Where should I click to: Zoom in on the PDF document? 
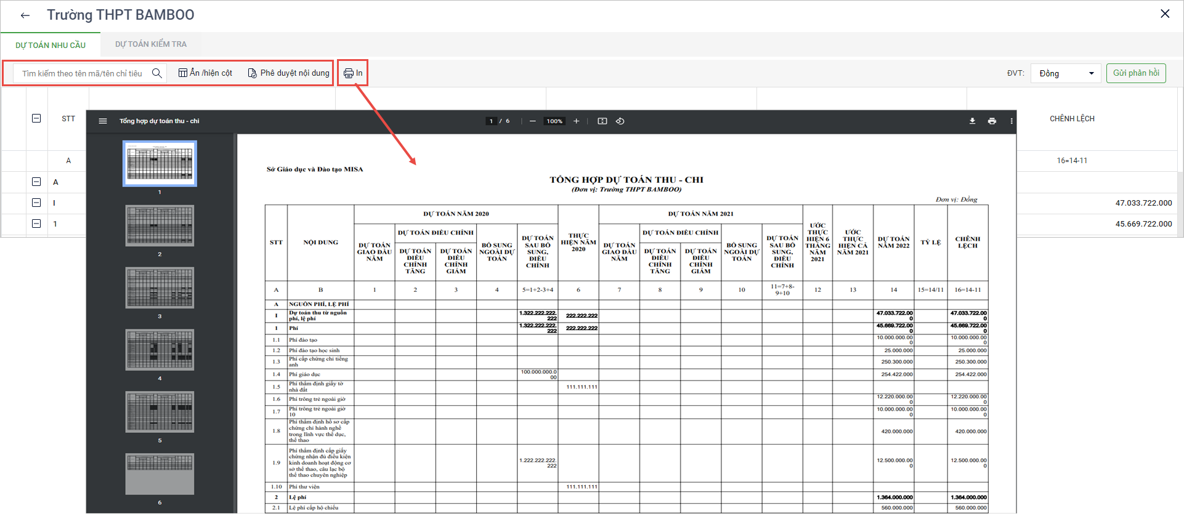(577, 121)
